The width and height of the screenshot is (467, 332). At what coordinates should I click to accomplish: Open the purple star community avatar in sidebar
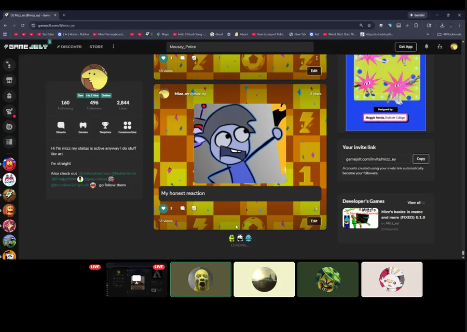pyautogui.click(x=9, y=226)
